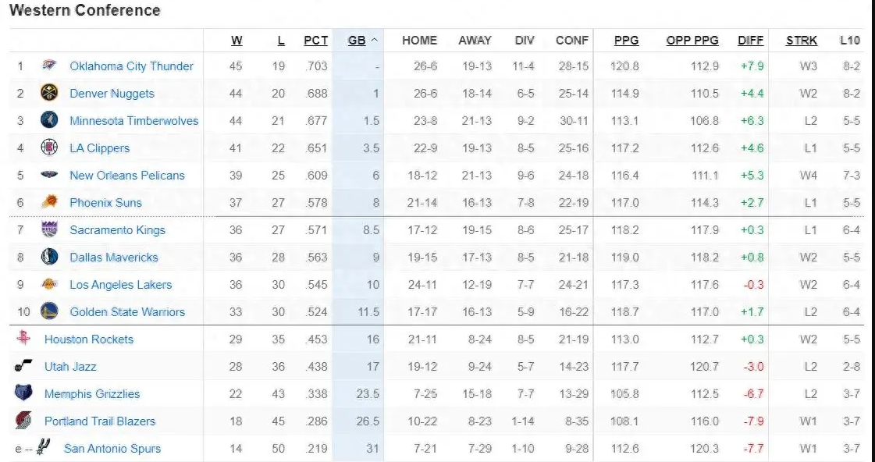Sort table by PCT column header
The width and height of the screenshot is (875, 462).
point(315,41)
